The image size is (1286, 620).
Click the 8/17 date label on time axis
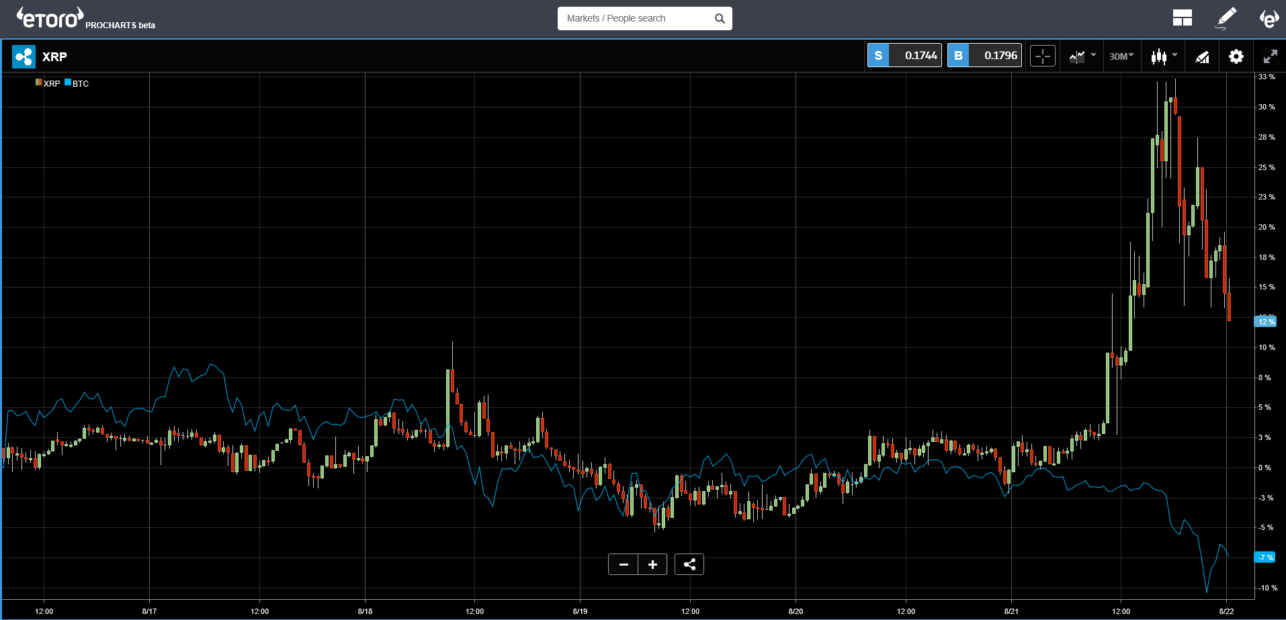(149, 611)
